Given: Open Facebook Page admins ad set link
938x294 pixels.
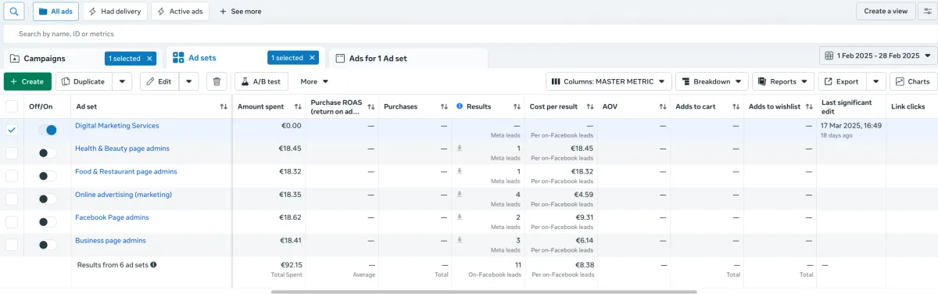Looking at the screenshot, I should pyautogui.click(x=112, y=217).
